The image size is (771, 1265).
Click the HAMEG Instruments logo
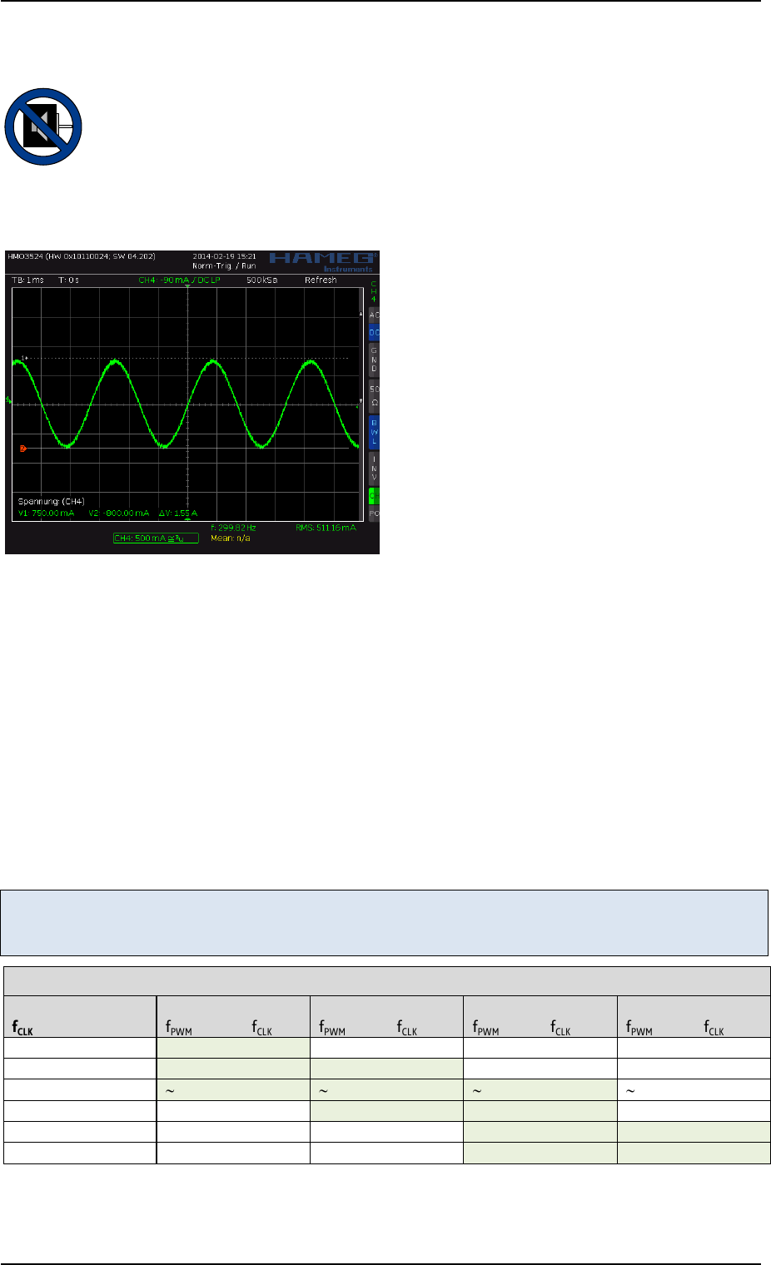coord(322,260)
